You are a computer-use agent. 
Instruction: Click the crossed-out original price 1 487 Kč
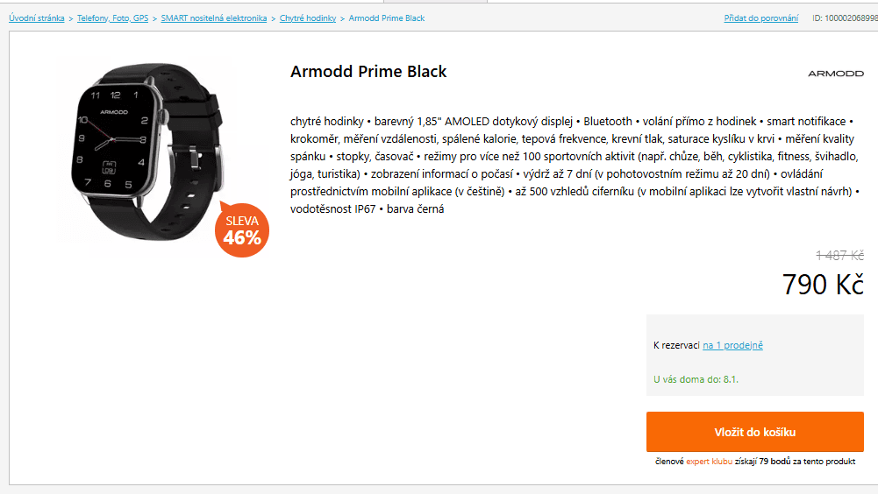pos(839,255)
